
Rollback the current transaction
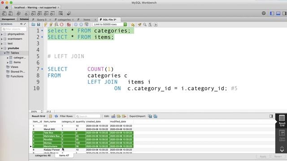click(x=81, y=25)
